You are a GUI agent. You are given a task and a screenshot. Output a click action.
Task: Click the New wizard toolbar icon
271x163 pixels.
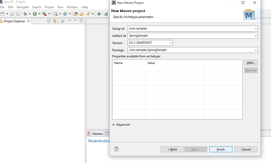pyautogui.click(x=2, y=14)
